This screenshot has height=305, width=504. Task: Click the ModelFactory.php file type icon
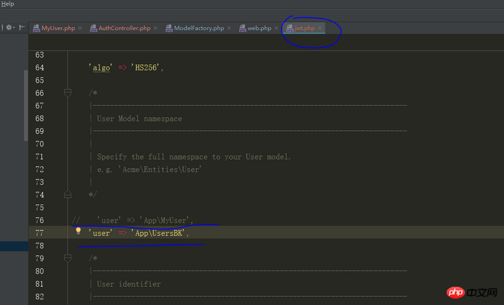(169, 28)
